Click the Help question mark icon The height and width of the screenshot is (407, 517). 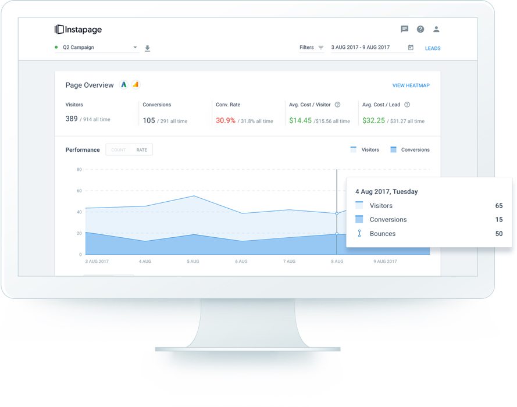tap(420, 28)
